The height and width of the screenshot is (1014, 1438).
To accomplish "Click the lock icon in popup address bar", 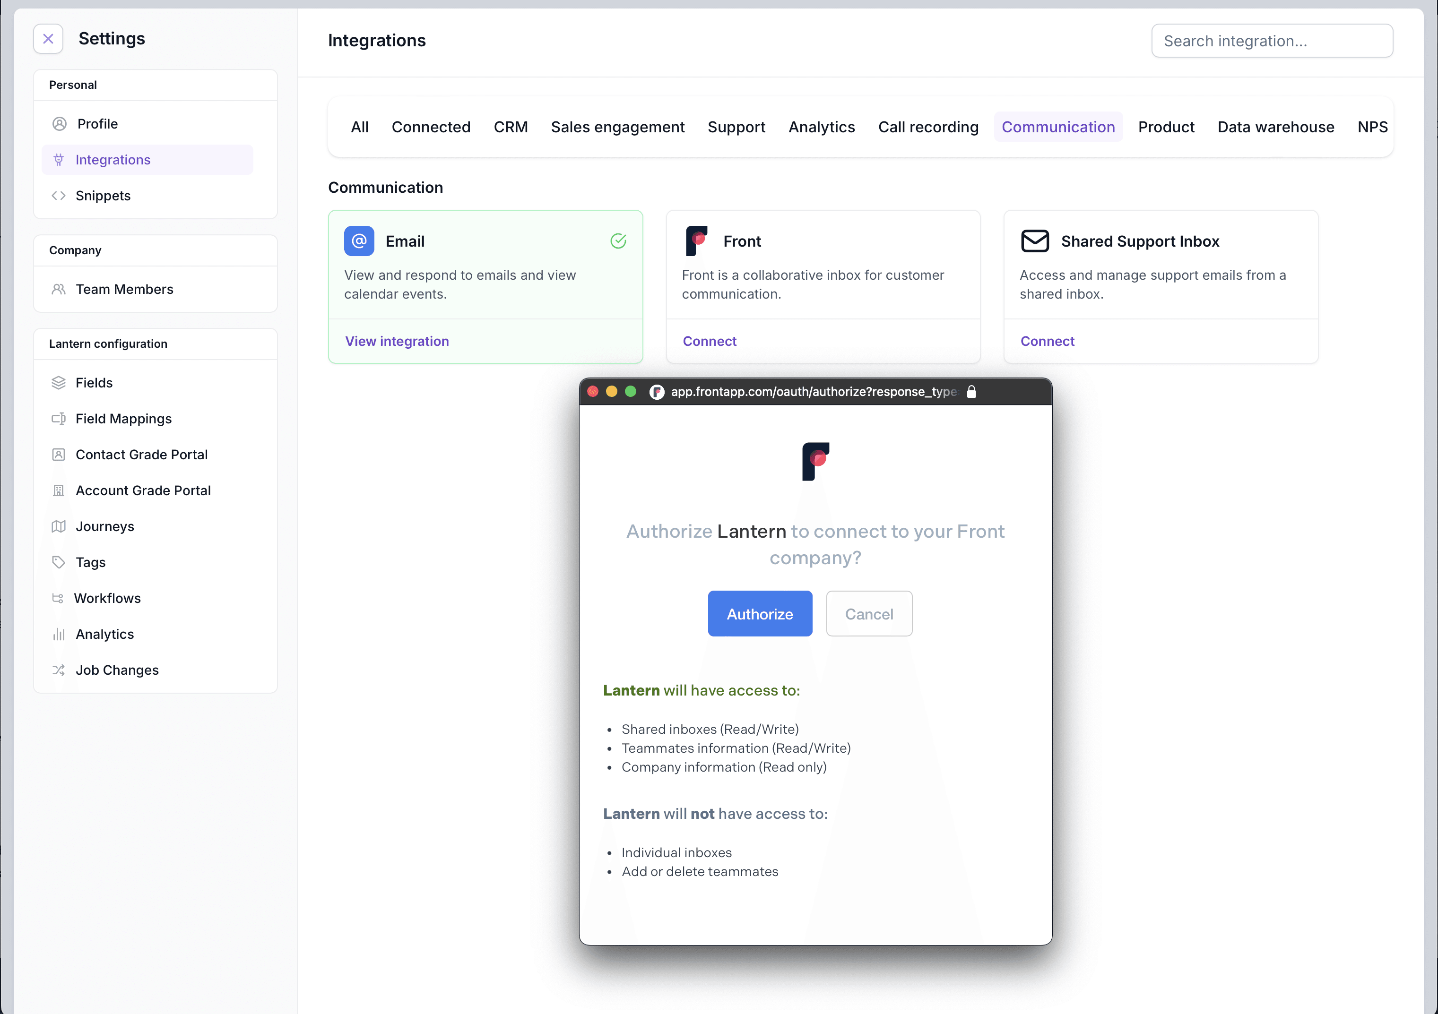I will 971,392.
